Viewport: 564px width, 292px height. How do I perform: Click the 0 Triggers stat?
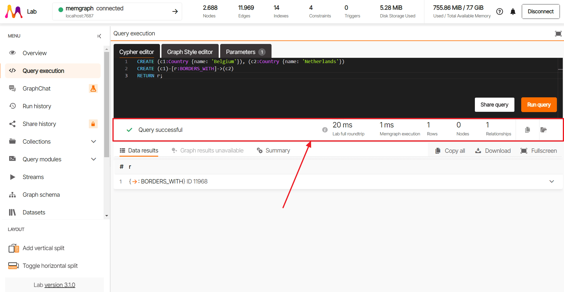[x=352, y=11]
